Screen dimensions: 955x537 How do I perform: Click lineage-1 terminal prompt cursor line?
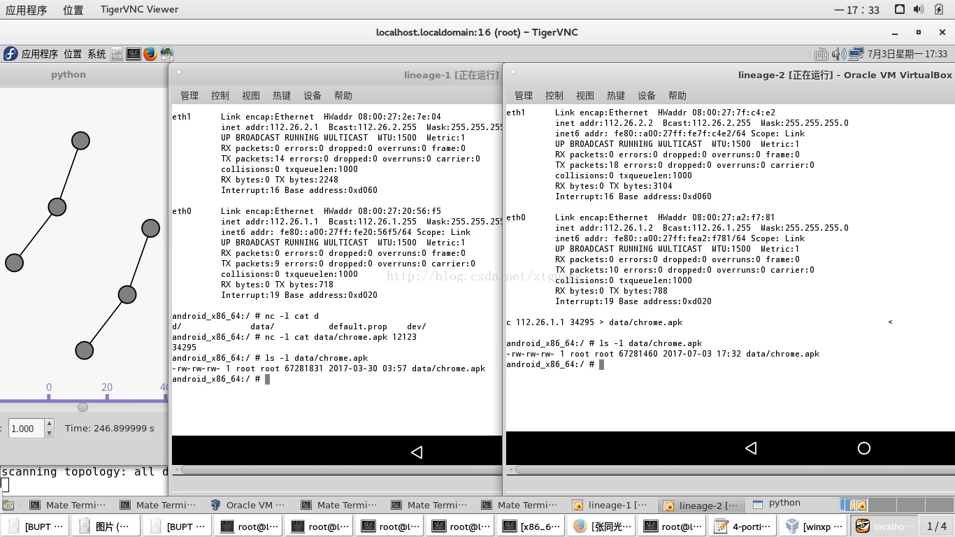[220, 379]
